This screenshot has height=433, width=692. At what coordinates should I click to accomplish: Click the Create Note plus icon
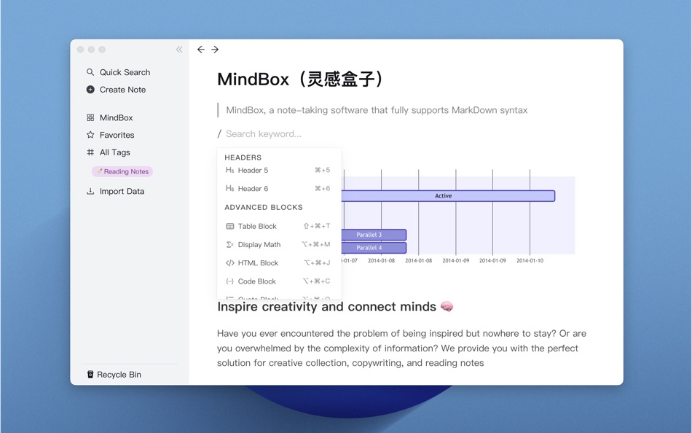point(90,89)
